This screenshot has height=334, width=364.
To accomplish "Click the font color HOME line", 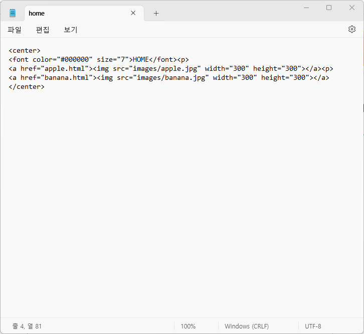I will point(99,60).
